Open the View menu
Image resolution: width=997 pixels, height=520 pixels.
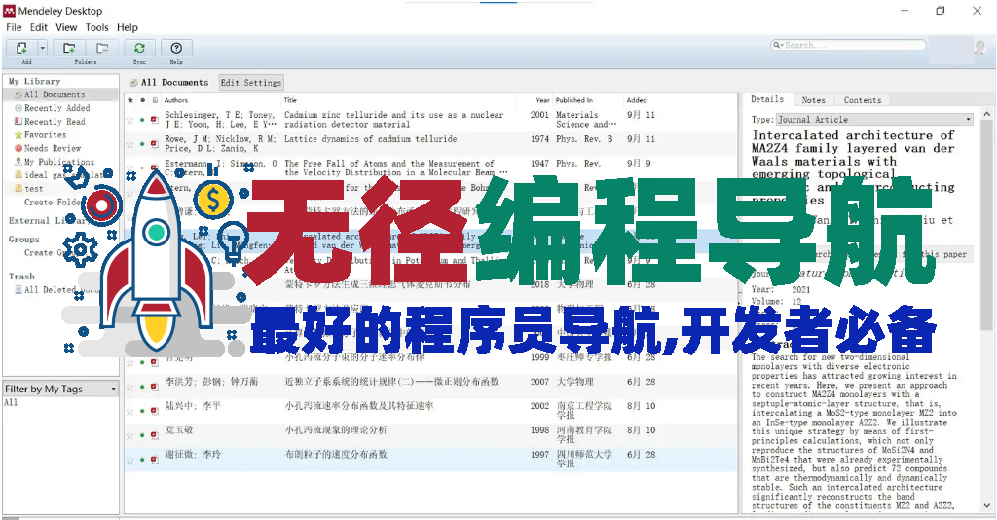[66, 27]
